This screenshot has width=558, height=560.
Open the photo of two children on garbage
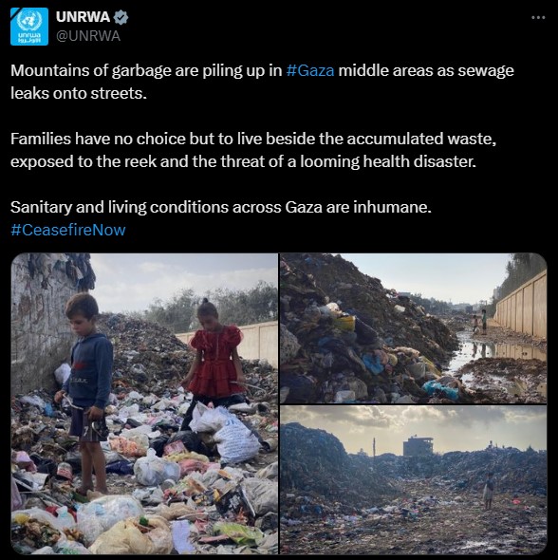144,403
